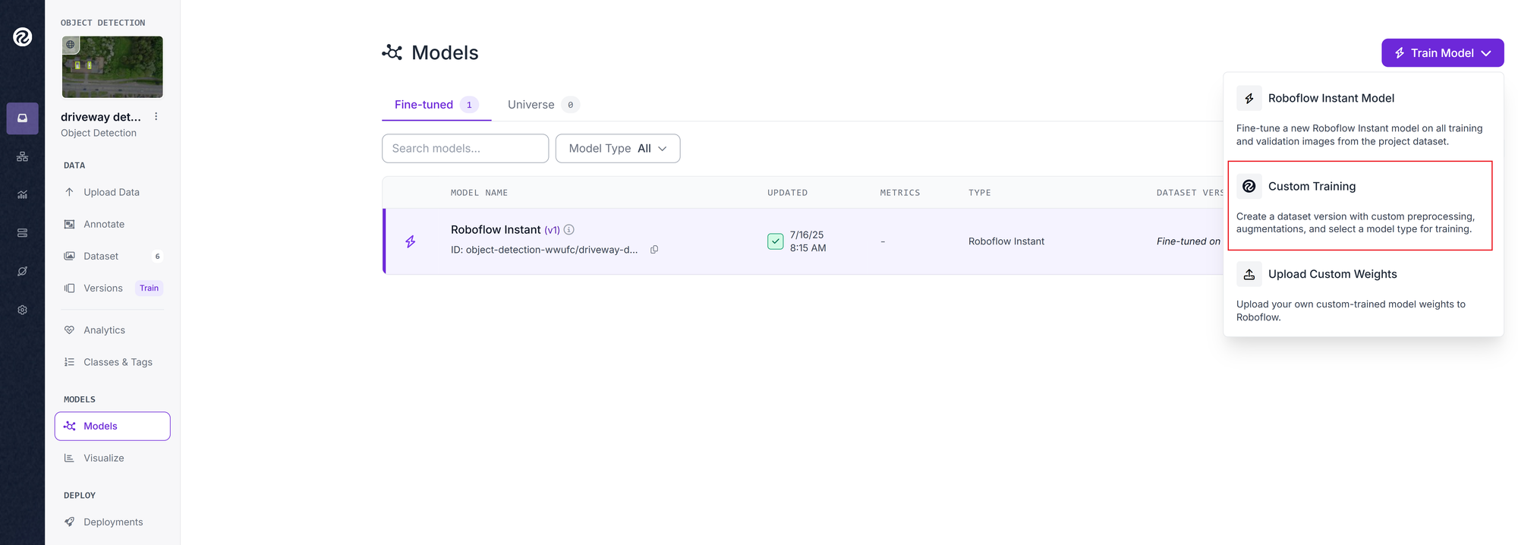Click the driveway project thumbnail image
Image resolution: width=1518 pixels, height=545 pixels.
click(x=112, y=67)
